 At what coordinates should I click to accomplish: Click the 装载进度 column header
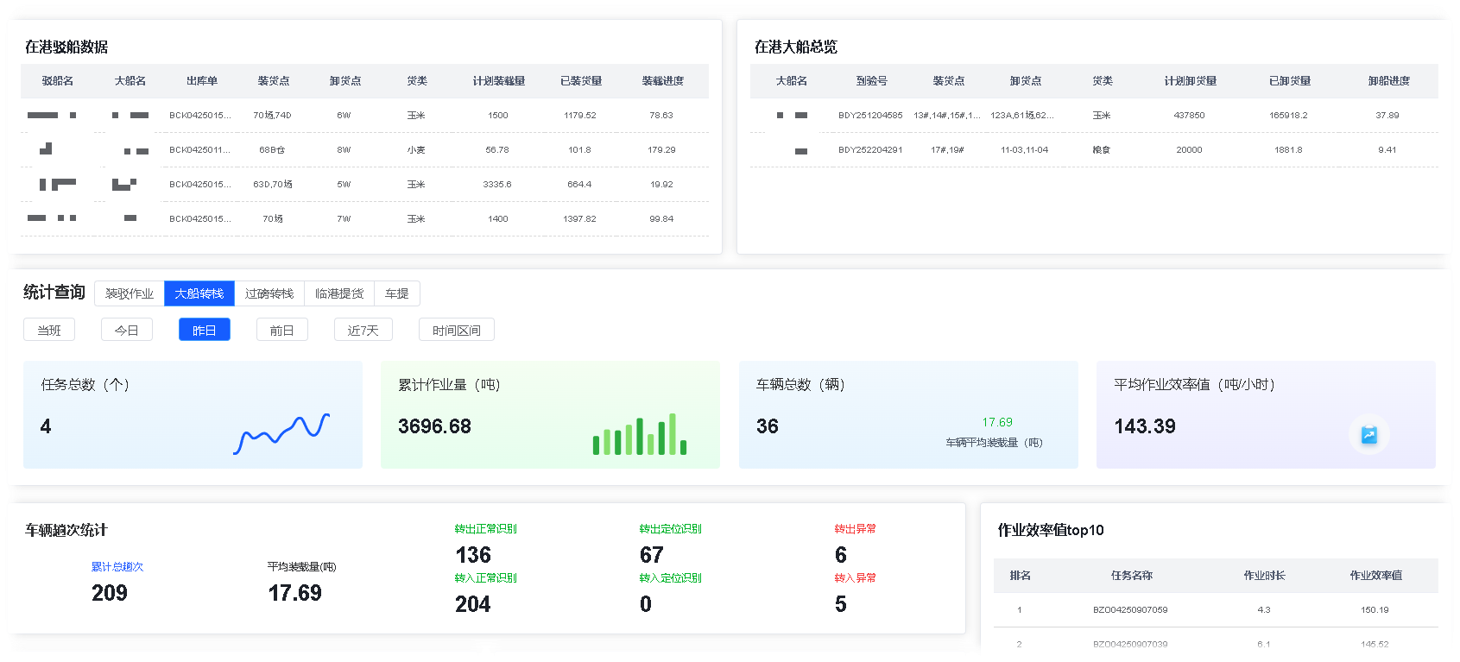click(662, 81)
